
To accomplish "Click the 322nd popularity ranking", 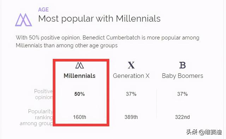I will click(x=183, y=117).
